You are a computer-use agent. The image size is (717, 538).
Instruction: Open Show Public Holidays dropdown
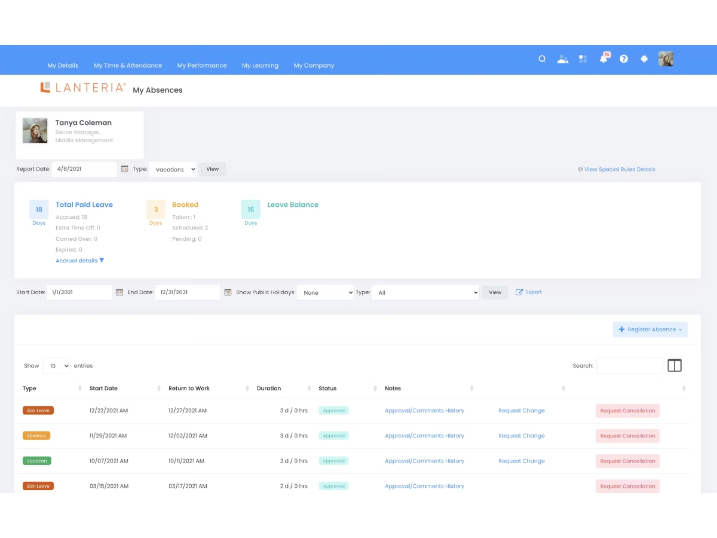point(326,292)
